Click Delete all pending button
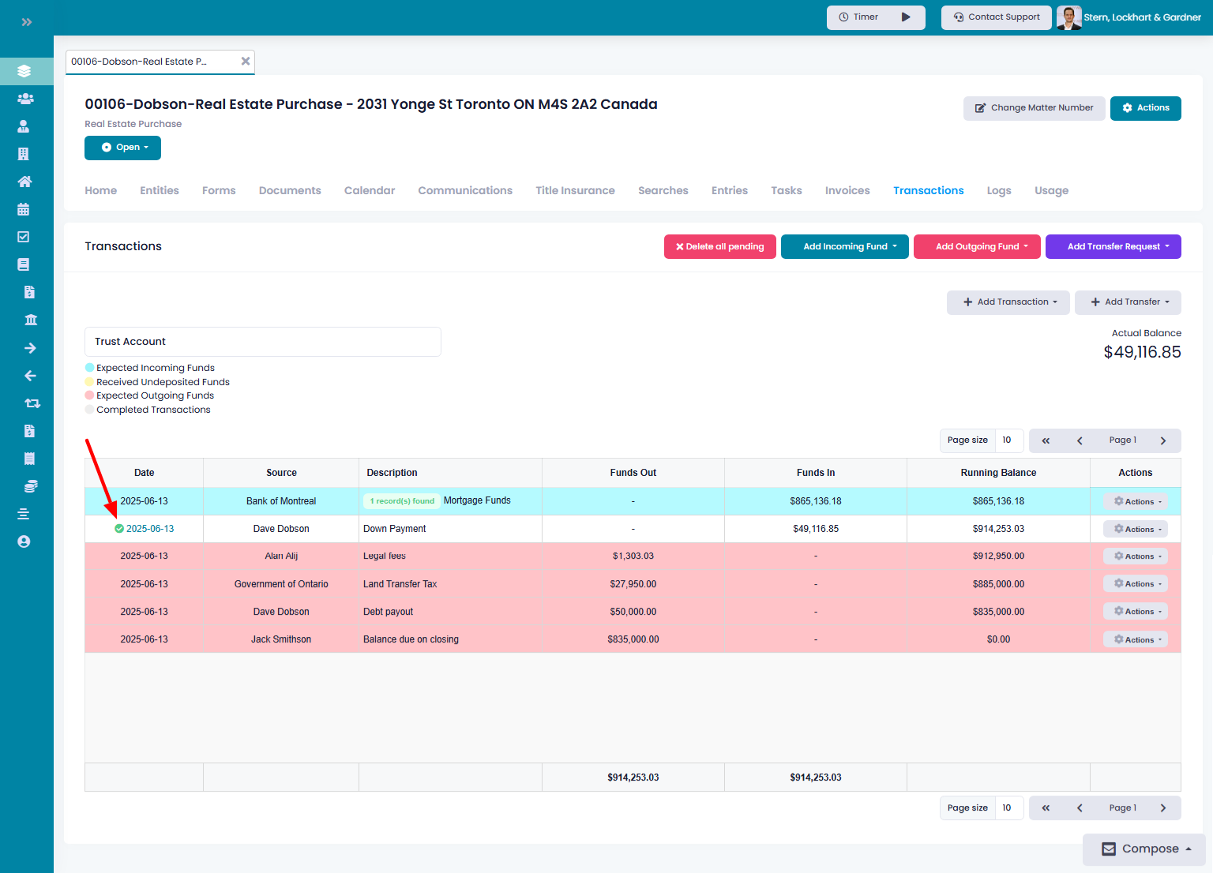Image resolution: width=1213 pixels, height=873 pixels. 720,246
